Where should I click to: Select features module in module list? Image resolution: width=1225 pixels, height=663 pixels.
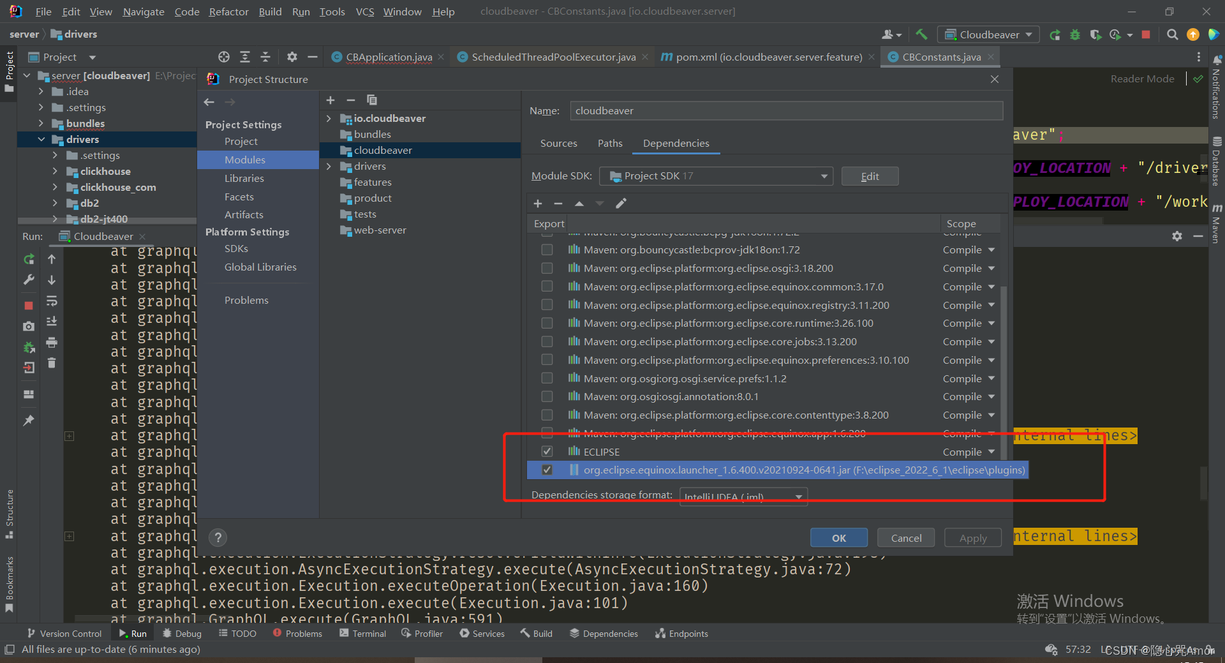373,183
